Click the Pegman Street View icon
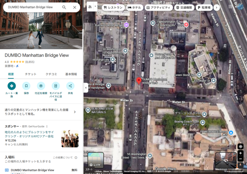Image resolution: width=247 pixels, height=174 pixels. [x=240, y=165]
